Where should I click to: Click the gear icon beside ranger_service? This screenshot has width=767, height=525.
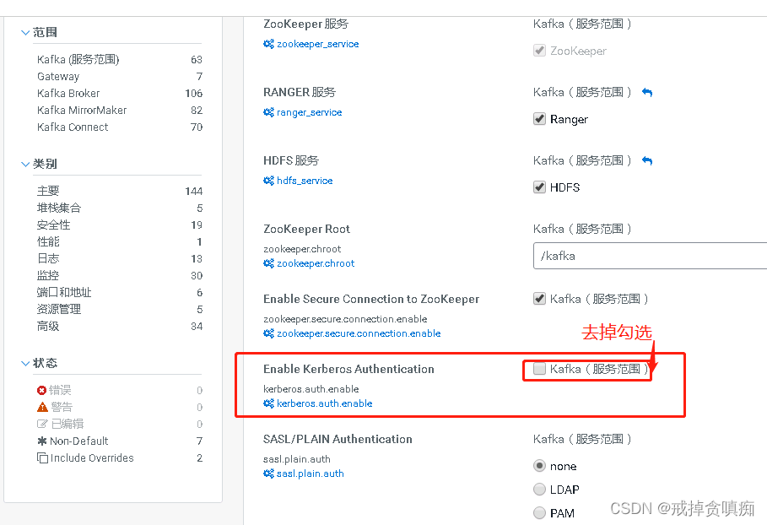[x=267, y=112]
